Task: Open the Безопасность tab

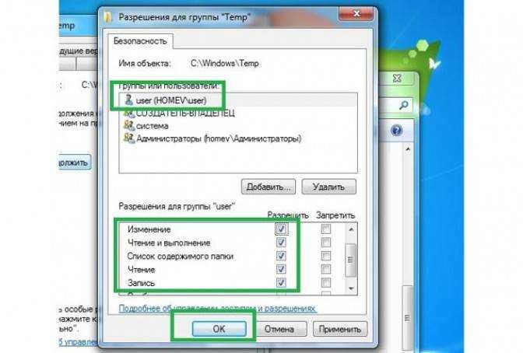Action: [140, 41]
